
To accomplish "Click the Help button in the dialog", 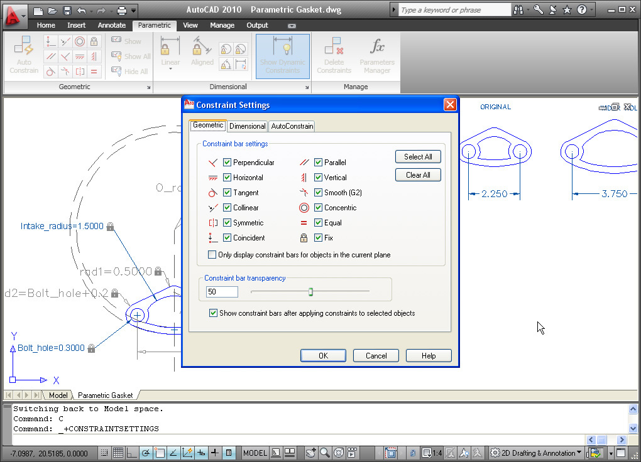I will pyautogui.click(x=429, y=355).
